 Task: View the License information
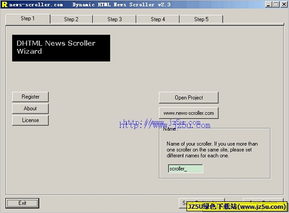click(x=30, y=121)
